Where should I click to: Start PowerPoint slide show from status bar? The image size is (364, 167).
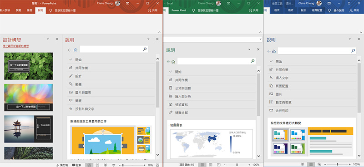pyautogui.click(x=113, y=165)
